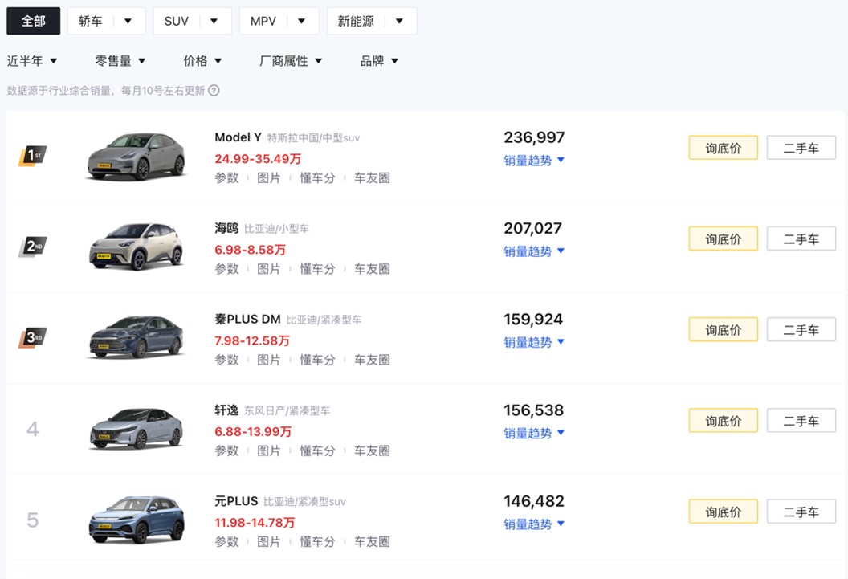Open the 海鸥 car thumbnail
This screenshot has width=848, height=579.
tap(137, 247)
